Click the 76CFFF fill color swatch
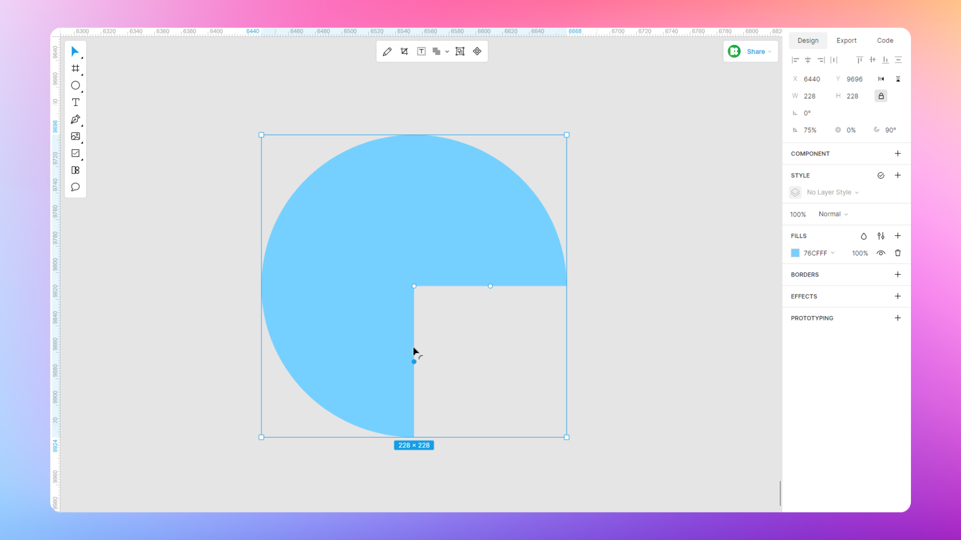961x540 pixels. [x=795, y=252]
